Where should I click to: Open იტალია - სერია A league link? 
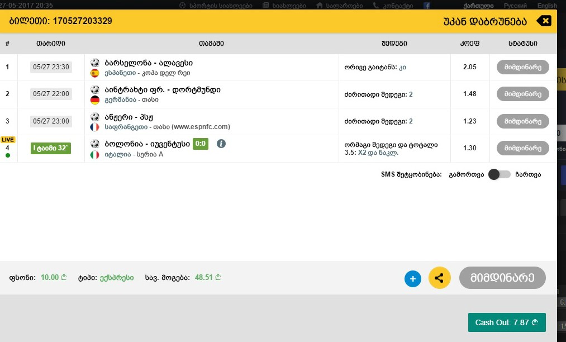[134, 154]
